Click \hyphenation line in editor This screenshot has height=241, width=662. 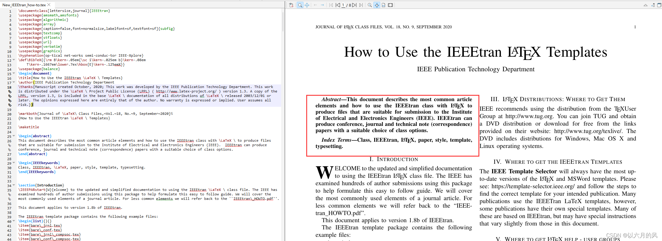(x=81, y=55)
